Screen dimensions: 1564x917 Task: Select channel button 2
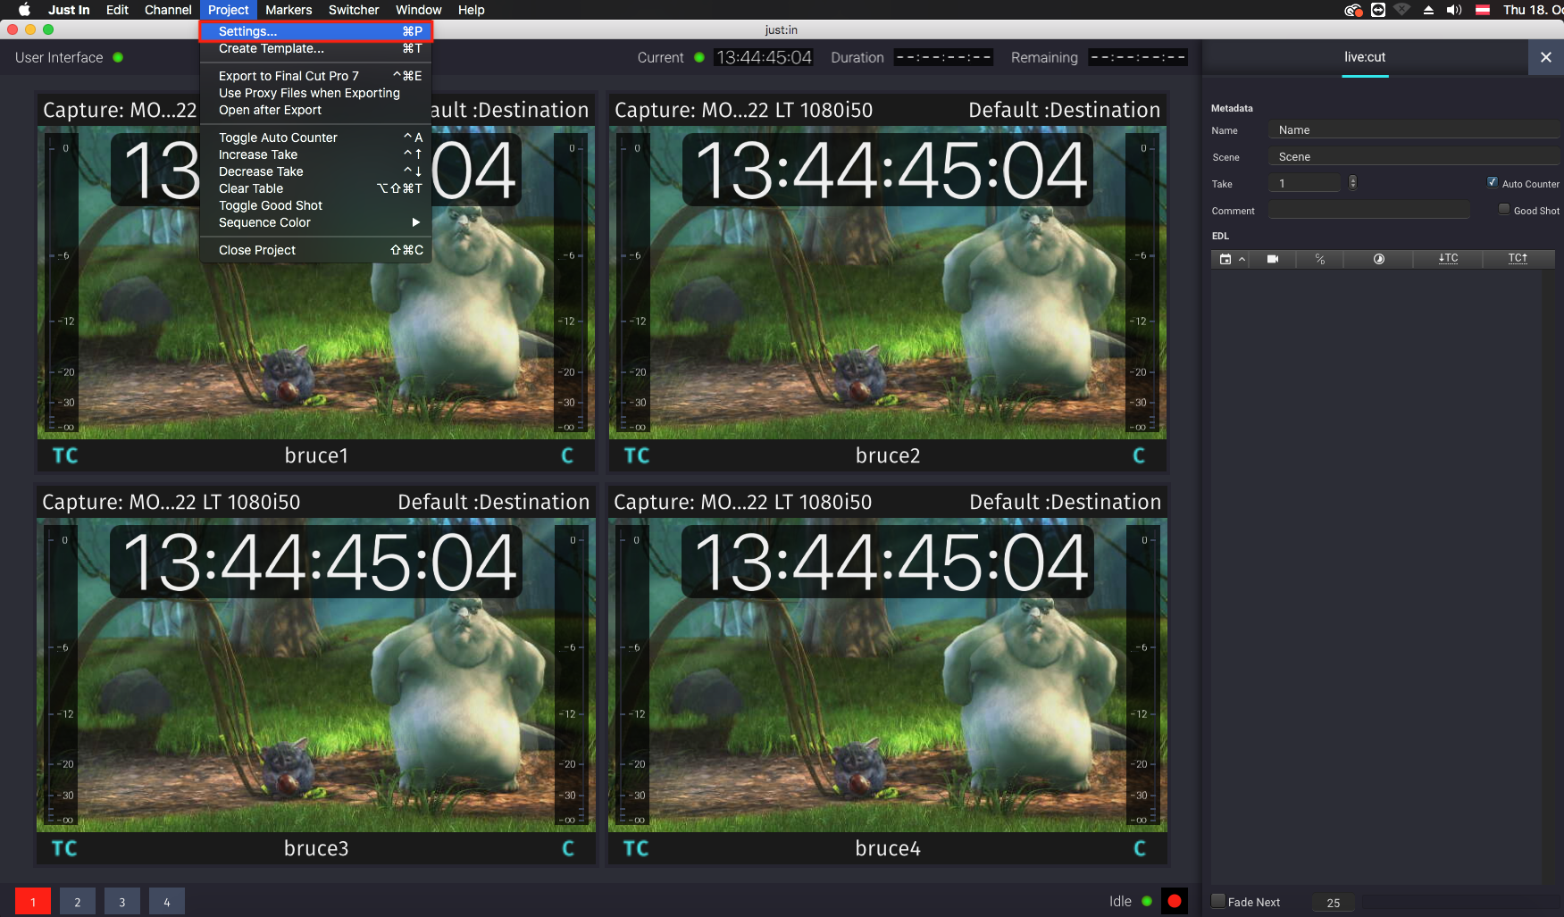tap(78, 902)
